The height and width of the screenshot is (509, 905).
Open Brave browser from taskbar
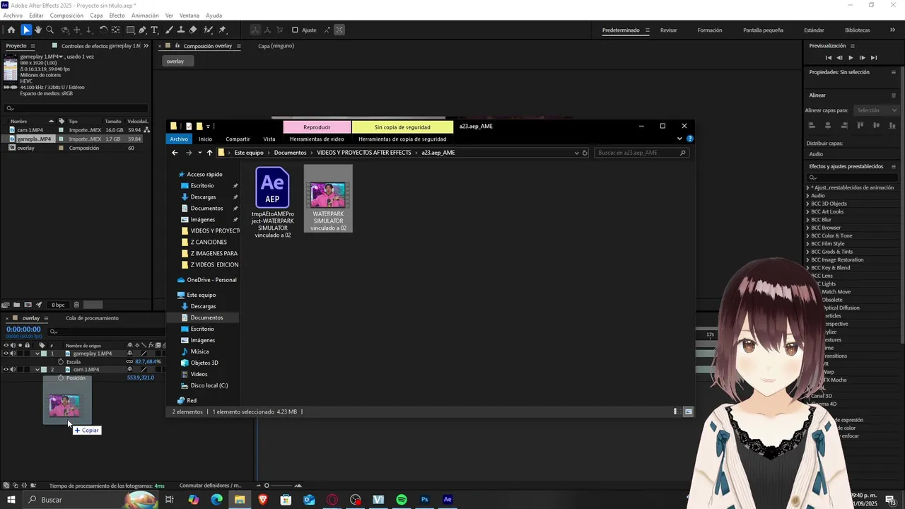[263, 500]
